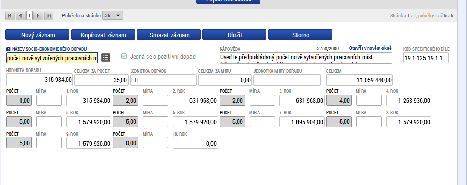Click the 'Stránka 1 z 1' pager status text

(404, 16)
